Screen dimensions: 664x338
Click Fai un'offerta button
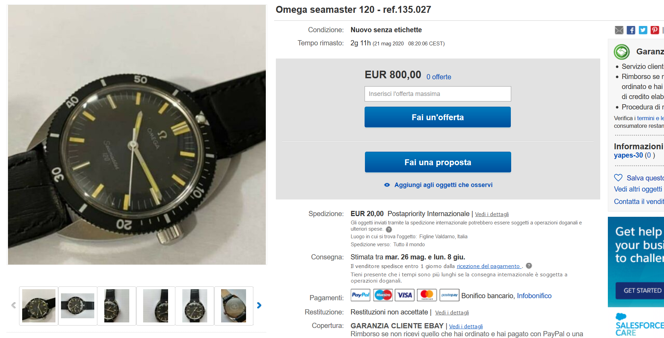tap(438, 117)
